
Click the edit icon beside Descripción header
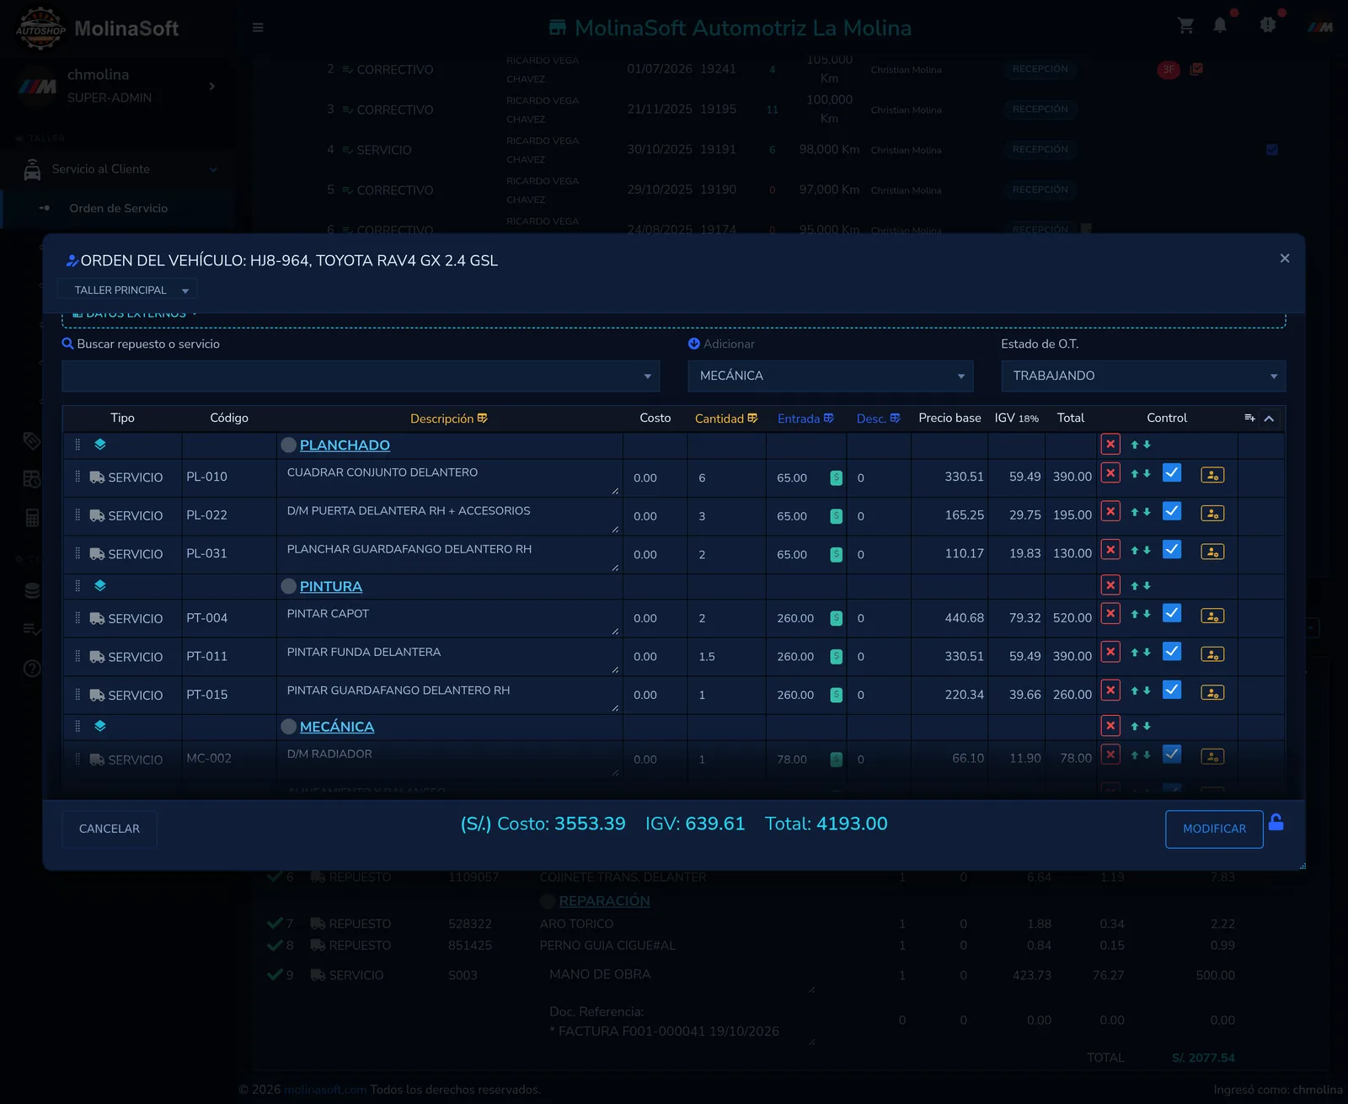[482, 419]
